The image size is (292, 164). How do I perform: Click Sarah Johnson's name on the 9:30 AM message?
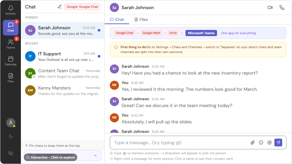tap(135, 66)
